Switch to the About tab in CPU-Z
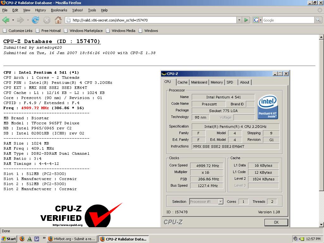The width and height of the screenshot is (324, 243). tap(245, 82)
